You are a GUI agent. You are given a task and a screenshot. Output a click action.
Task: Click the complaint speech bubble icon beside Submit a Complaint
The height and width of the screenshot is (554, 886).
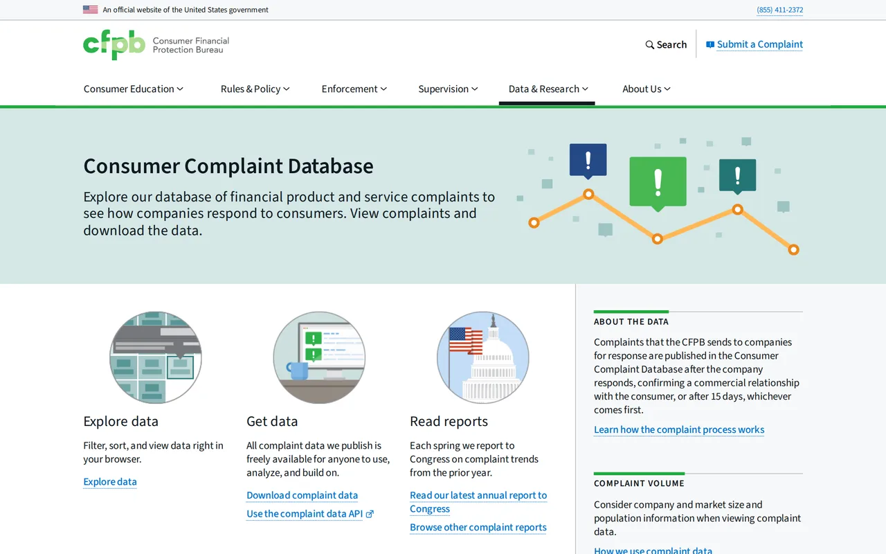(x=710, y=44)
